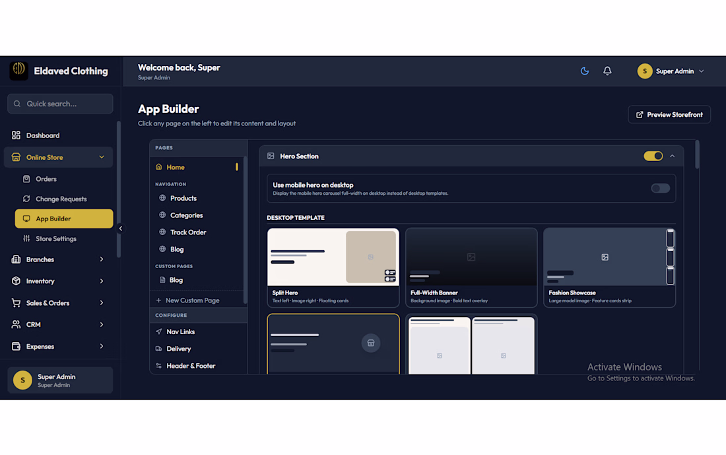The image size is (726, 455).
Task: Open notifications via the bell icon
Action: tap(607, 71)
